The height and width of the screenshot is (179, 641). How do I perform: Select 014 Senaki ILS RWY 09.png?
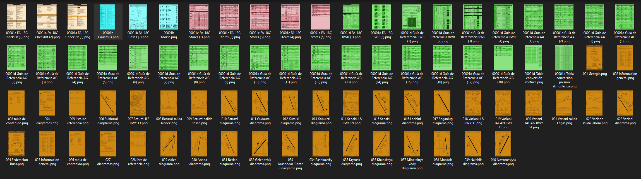351,103
